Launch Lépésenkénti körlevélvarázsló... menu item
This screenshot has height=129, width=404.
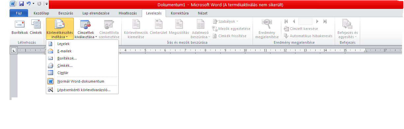[x=82, y=90]
